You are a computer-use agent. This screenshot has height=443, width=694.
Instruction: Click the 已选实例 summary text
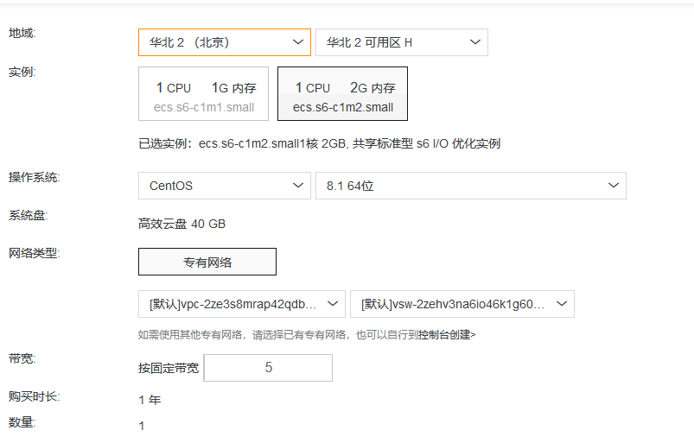pyautogui.click(x=319, y=143)
